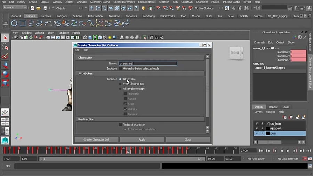Activate the Paint selection tool
The width and height of the screenshot is (313, 176).
pyautogui.click(x=5, y=56)
